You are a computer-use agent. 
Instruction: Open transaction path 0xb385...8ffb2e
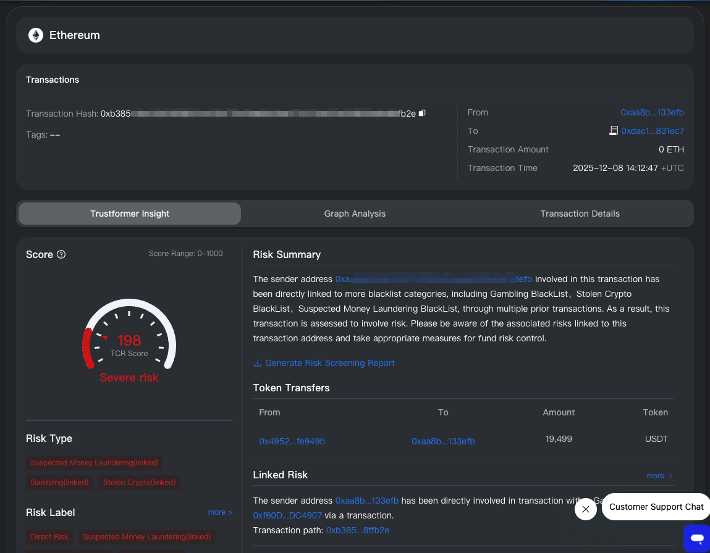(357, 530)
